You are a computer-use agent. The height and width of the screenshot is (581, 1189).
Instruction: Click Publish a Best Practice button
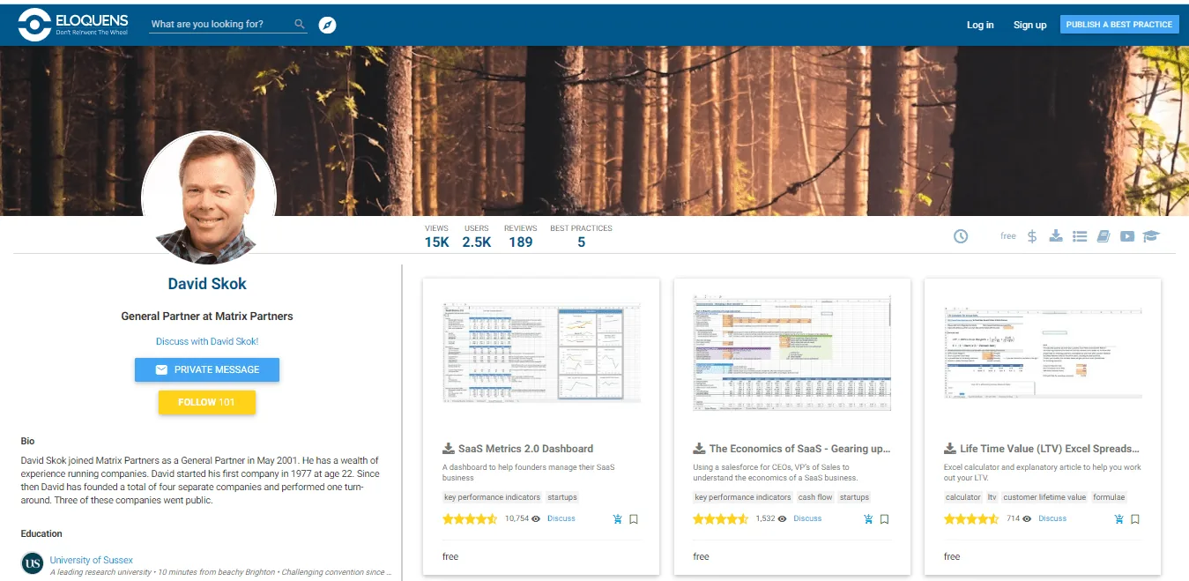(1119, 25)
